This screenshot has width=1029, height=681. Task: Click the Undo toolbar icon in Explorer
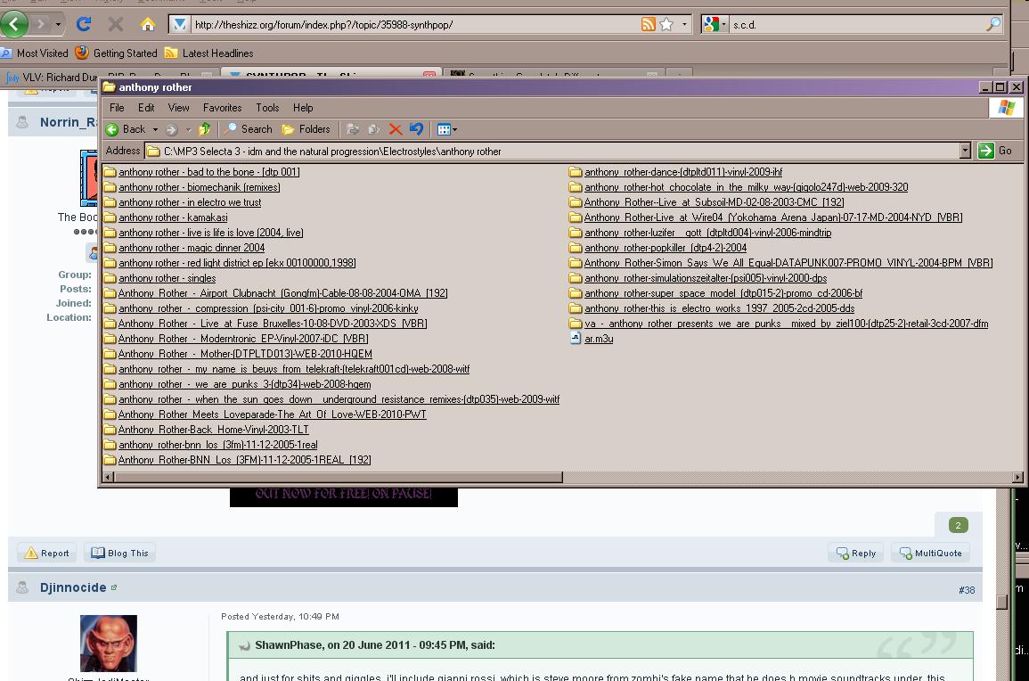[416, 129]
